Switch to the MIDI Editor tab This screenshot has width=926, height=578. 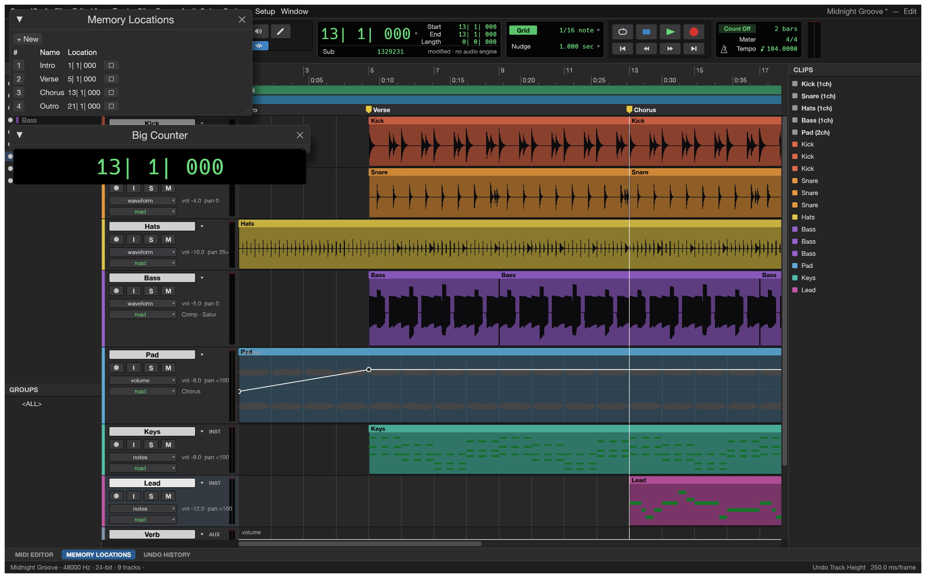click(x=34, y=554)
